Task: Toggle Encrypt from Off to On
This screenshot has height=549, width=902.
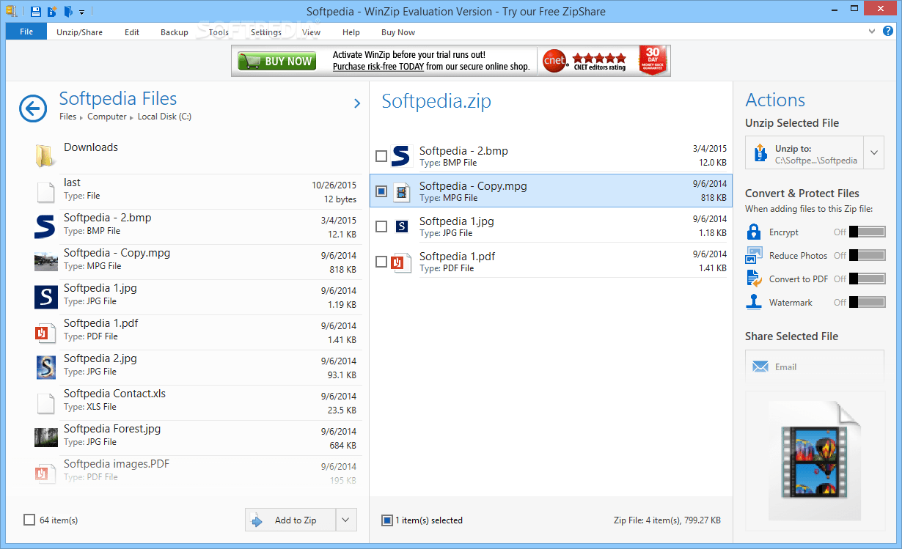Action: pos(868,232)
